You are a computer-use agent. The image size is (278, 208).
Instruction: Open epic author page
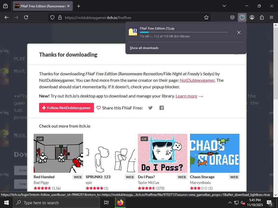[89, 183]
